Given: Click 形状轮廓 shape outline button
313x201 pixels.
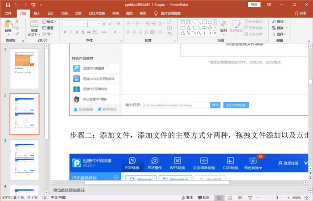Looking at the screenshot, I should [x=255, y=28].
